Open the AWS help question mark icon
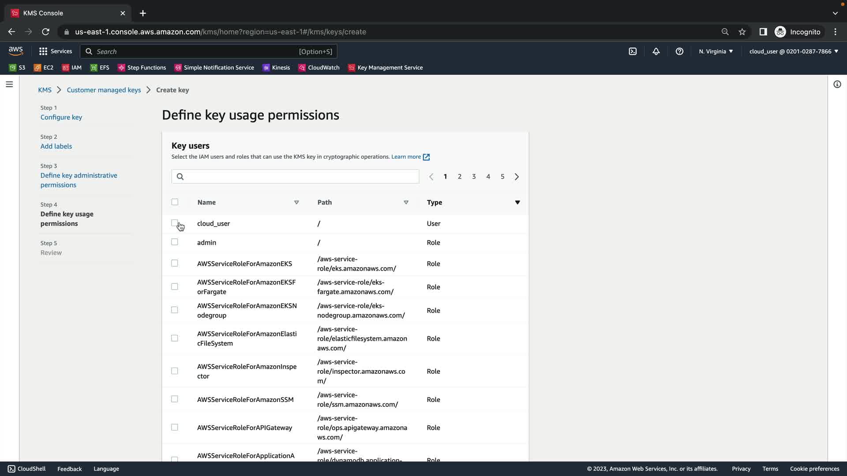Screen dimensions: 847x476 (679, 52)
